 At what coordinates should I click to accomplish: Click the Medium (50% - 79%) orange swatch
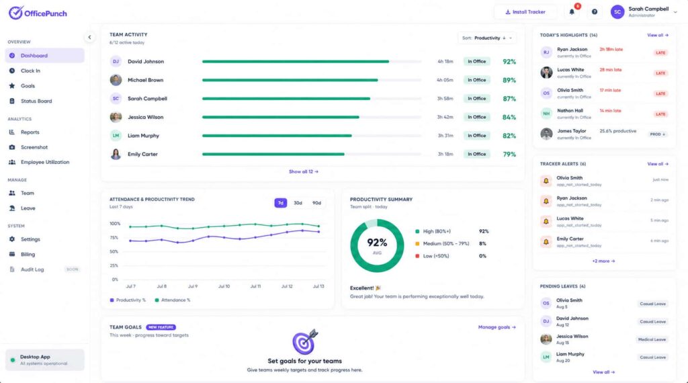[417, 243]
